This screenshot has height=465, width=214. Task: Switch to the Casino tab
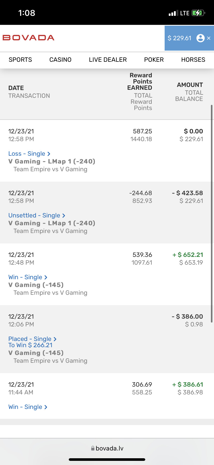tap(60, 60)
